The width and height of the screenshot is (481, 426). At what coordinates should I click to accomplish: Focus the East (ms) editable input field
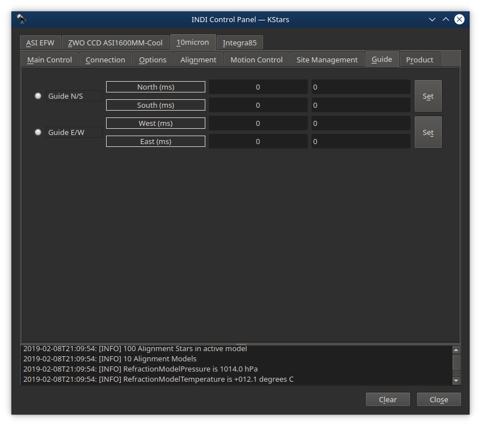[361, 141]
